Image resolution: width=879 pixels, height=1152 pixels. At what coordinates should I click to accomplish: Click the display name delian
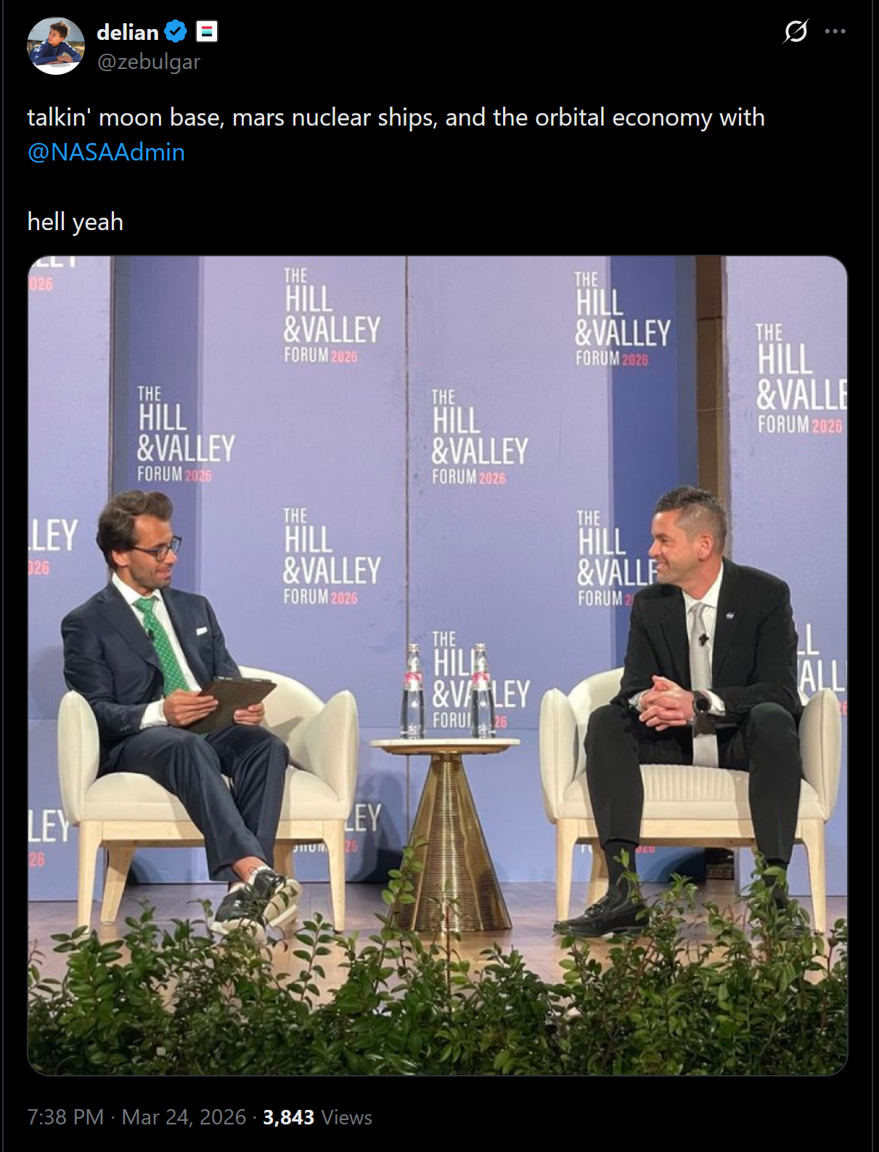(128, 32)
